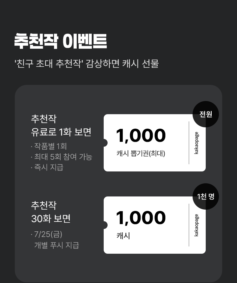Open the 캐시 뽑기권(최대) coupon label
The image size is (237, 283).
(141, 153)
